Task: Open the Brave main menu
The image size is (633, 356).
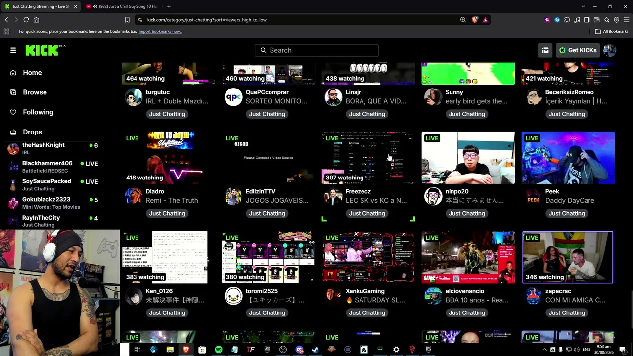Action: pos(626,20)
